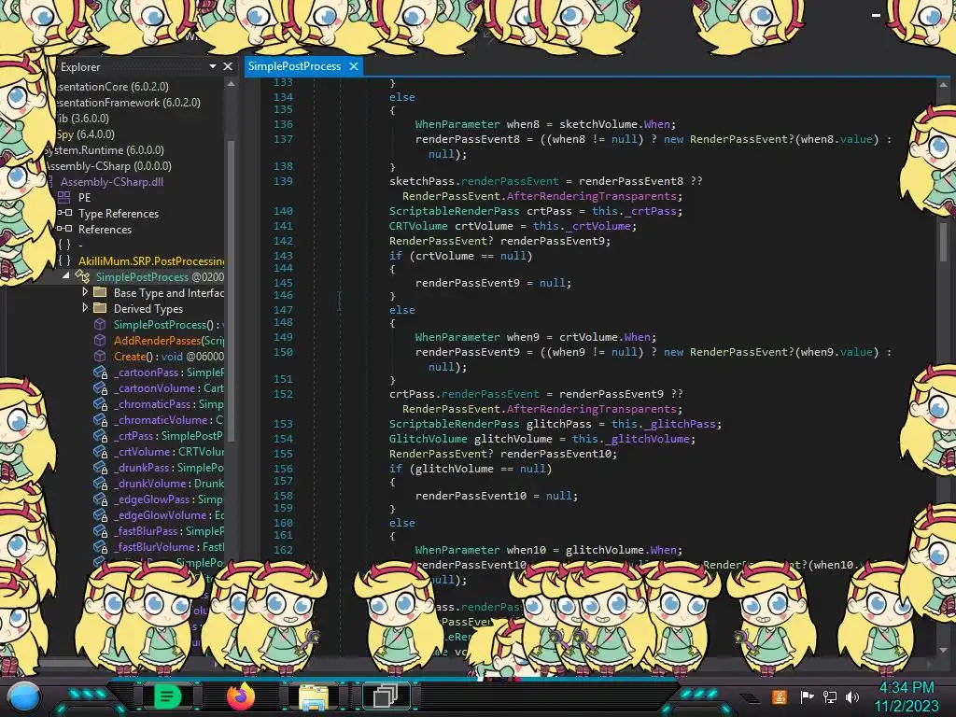
Task: Click the _cartoonVolume private field icon
Action: point(100,387)
